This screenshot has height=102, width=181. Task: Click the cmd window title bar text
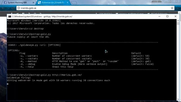tap(42, 16)
